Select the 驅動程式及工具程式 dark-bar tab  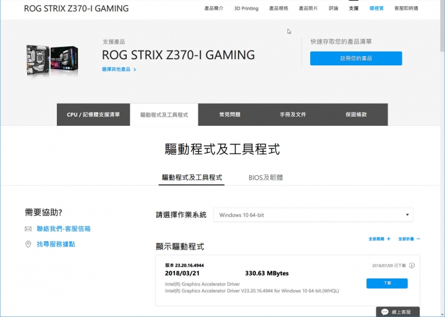pos(164,115)
